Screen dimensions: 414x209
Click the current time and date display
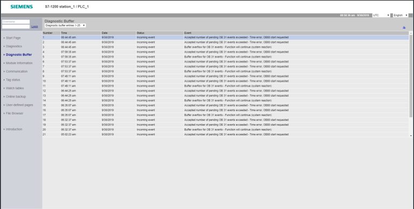tap(354, 15)
